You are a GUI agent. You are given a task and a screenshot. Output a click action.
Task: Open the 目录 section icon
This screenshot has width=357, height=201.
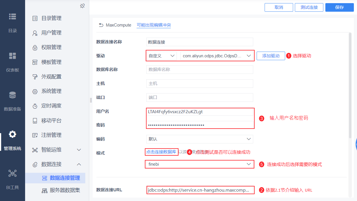pos(13,17)
